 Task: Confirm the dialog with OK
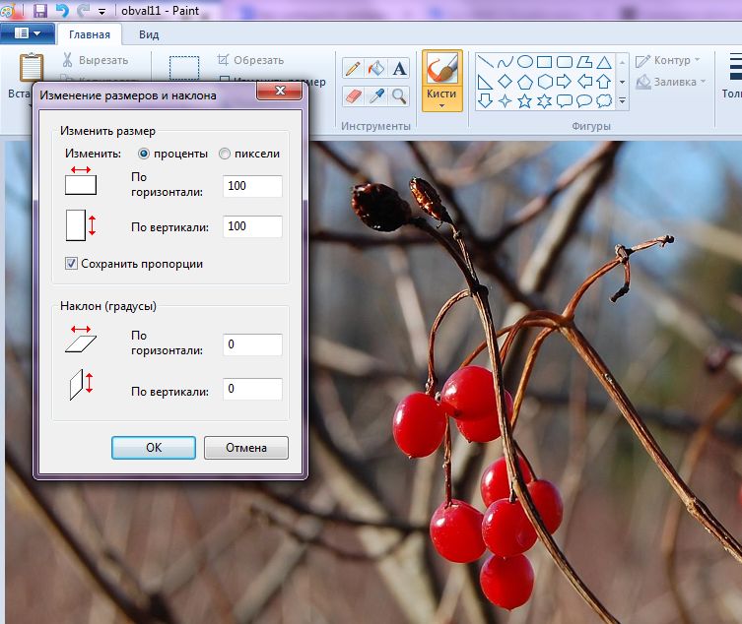(154, 447)
